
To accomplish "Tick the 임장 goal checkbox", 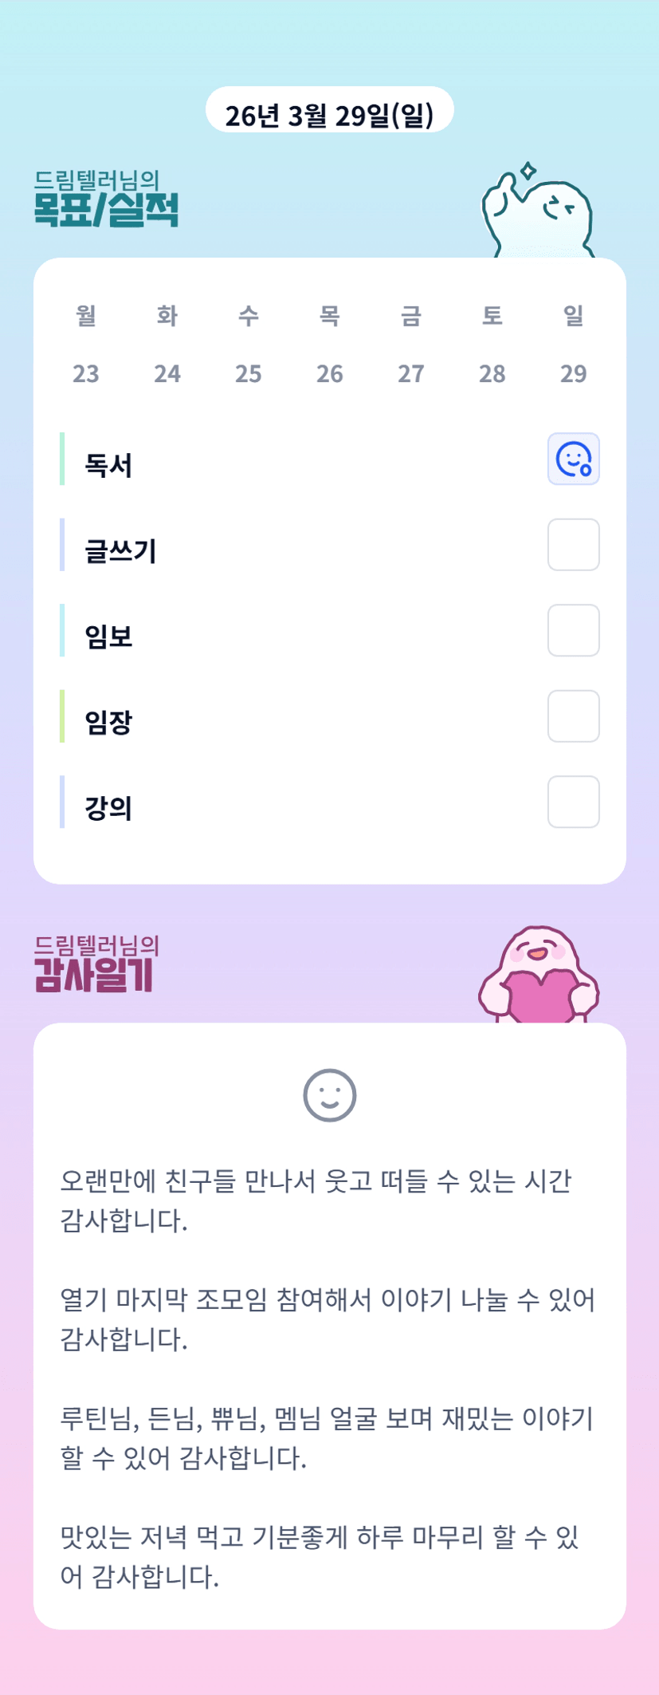I will pos(573,716).
